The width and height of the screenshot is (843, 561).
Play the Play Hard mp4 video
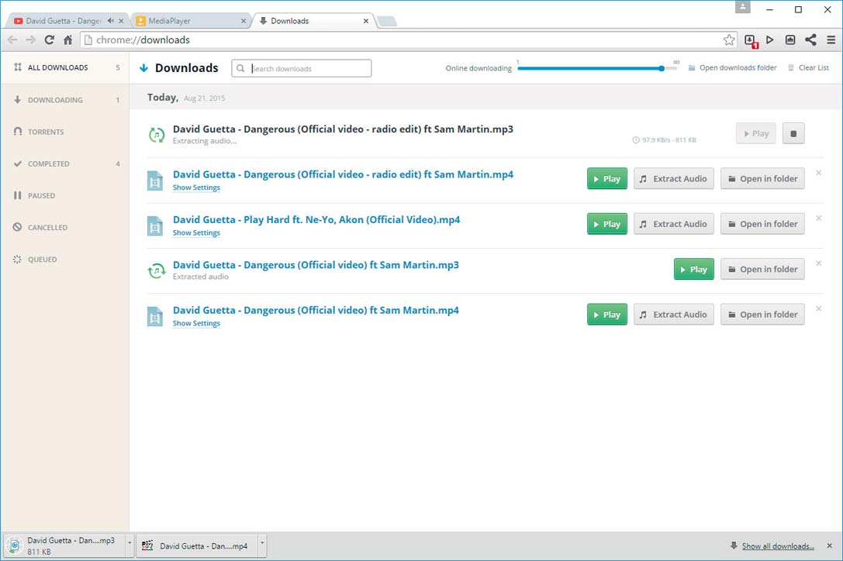pyautogui.click(x=607, y=224)
